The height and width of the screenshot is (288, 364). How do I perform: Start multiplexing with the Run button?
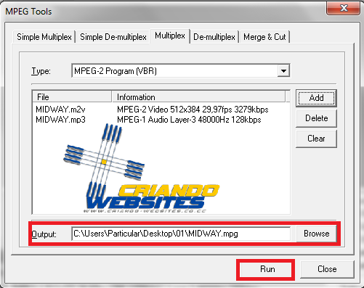(267, 269)
